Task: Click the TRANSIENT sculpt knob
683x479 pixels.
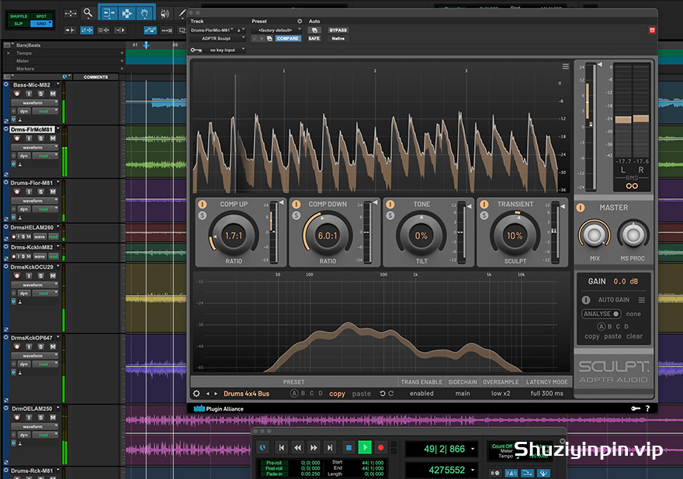Action: 515,236
